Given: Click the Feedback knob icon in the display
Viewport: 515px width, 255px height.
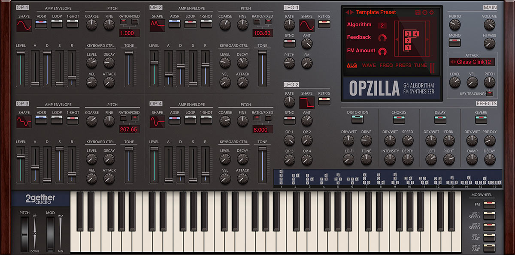Looking at the screenshot, I should pos(382,38).
